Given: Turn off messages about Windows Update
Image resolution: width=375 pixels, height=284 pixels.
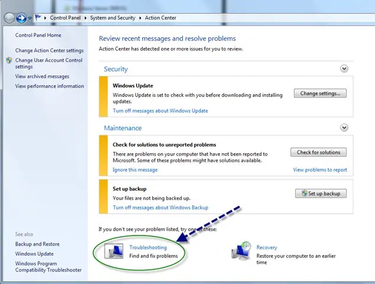Looking at the screenshot, I should point(160,111).
